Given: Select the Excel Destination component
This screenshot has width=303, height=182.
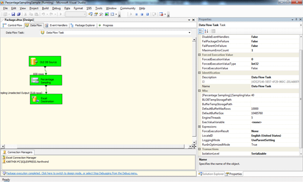Looking at the screenshot, I should (x=46, y=99).
